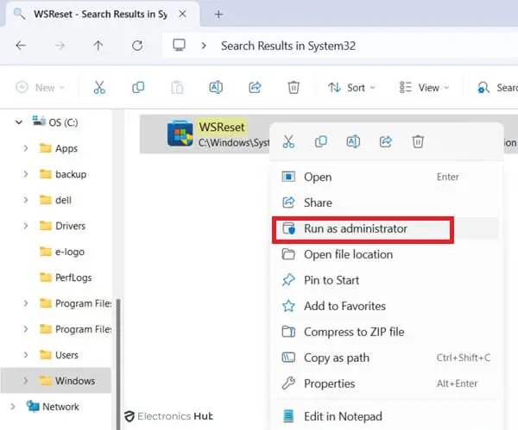Viewport: 518px width, 430px height.
Task: Open a new tab with plus button
Action: (218, 14)
